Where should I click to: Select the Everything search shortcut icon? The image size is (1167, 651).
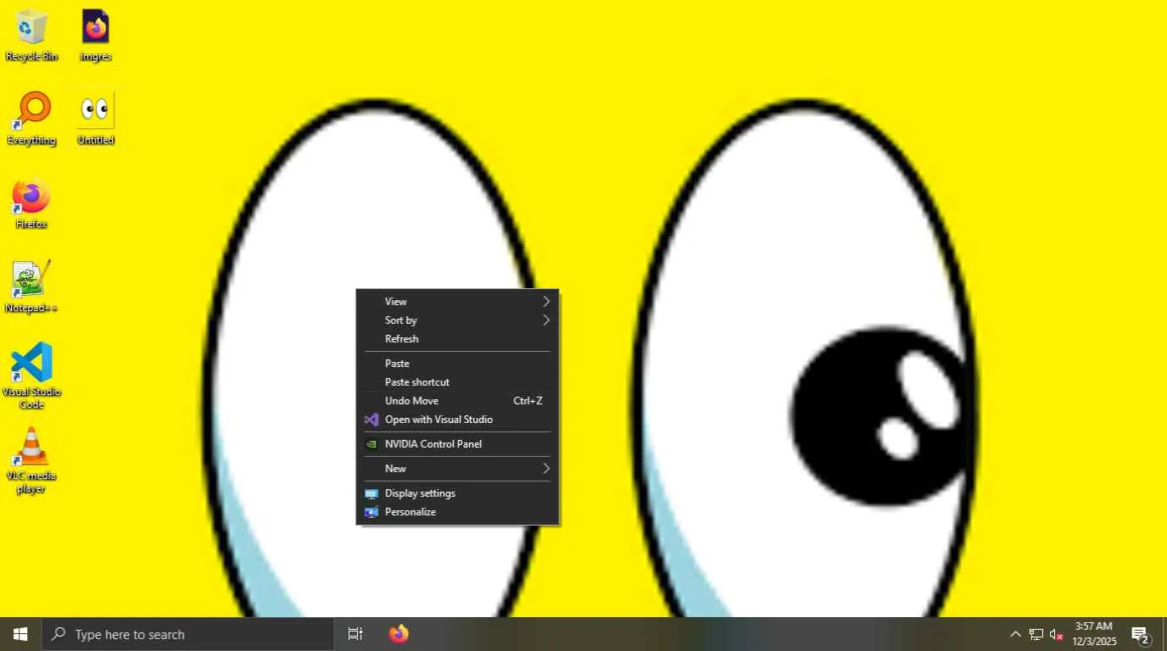coord(32,119)
